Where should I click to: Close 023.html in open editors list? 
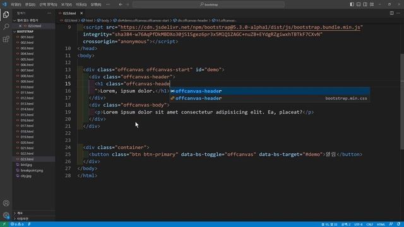point(20,26)
